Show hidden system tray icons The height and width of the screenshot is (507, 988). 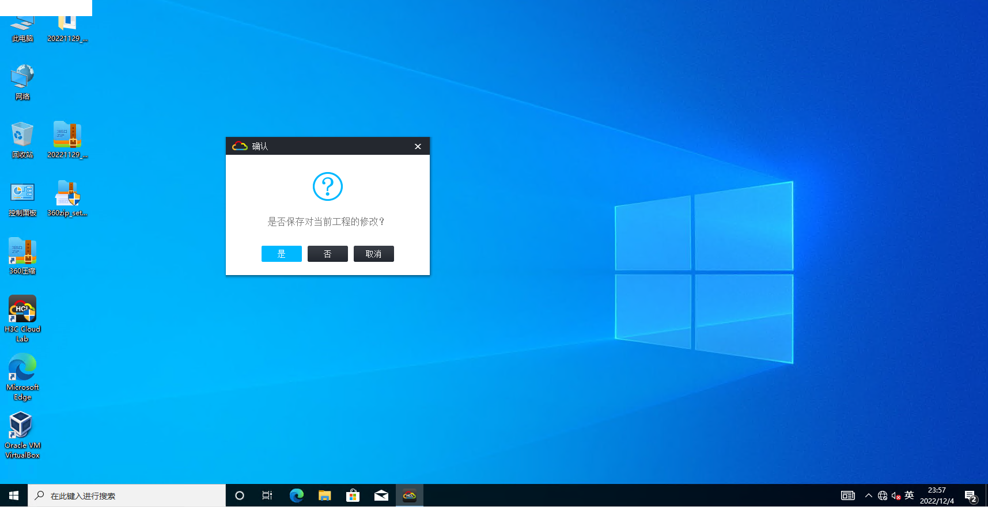pyautogui.click(x=869, y=495)
